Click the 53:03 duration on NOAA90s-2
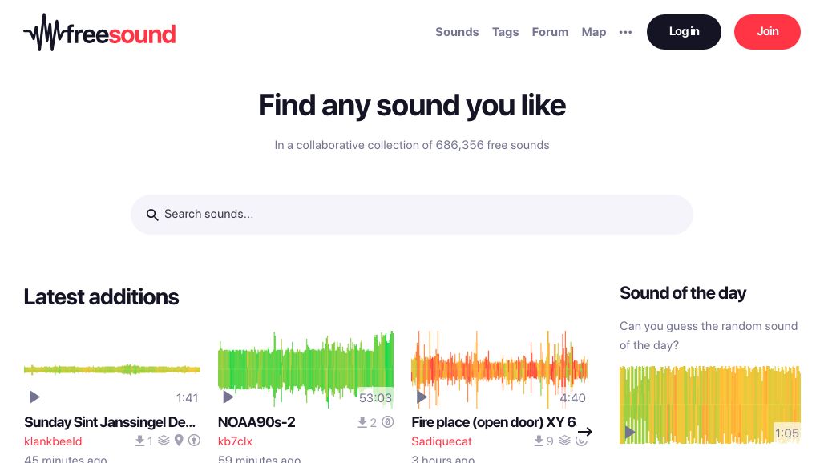The height and width of the screenshot is (463, 824). [375, 398]
